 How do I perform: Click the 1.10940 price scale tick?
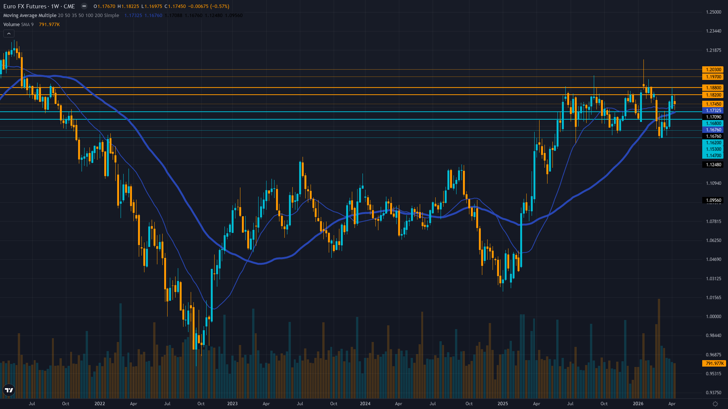[713, 183]
